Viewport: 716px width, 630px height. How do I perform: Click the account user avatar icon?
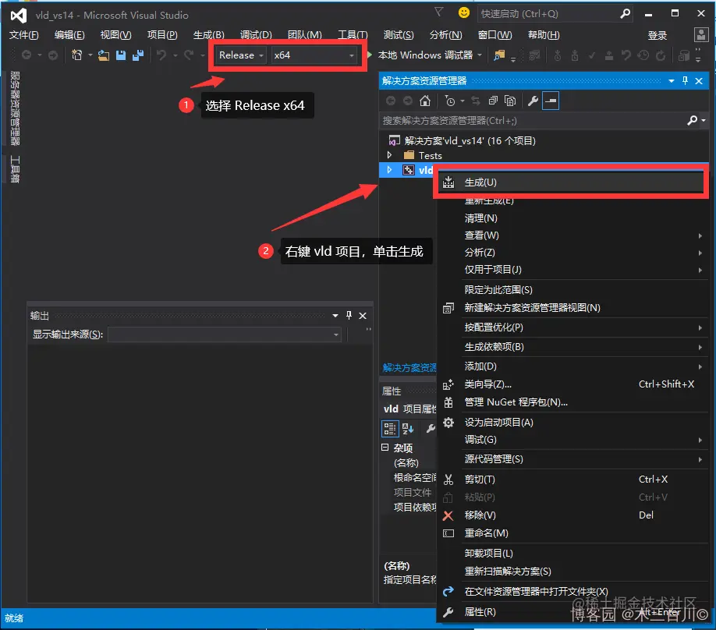click(700, 34)
